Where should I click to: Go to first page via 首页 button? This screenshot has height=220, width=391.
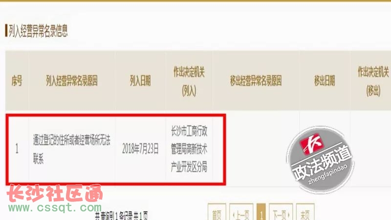[217, 212]
